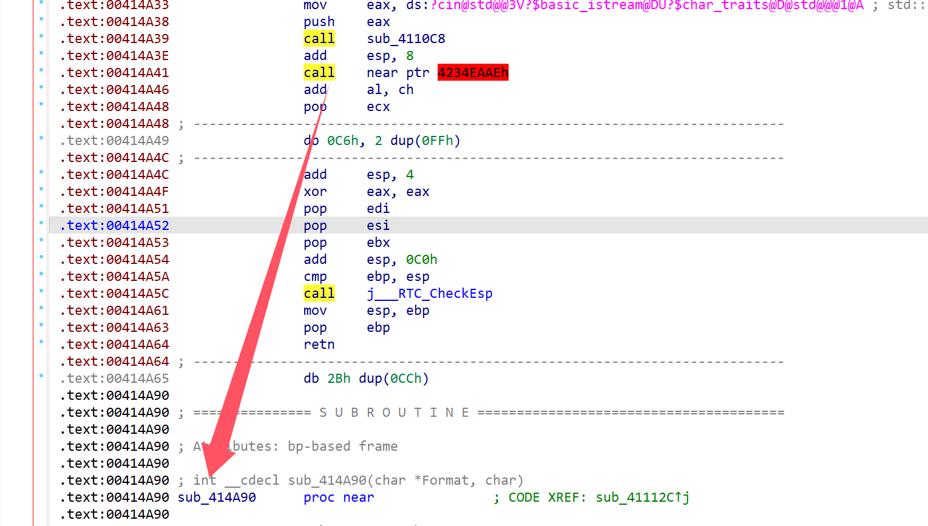The height and width of the screenshot is (526, 928).
Task: Click the sub_414A90 function prototype comment
Action: tap(358, 480)
